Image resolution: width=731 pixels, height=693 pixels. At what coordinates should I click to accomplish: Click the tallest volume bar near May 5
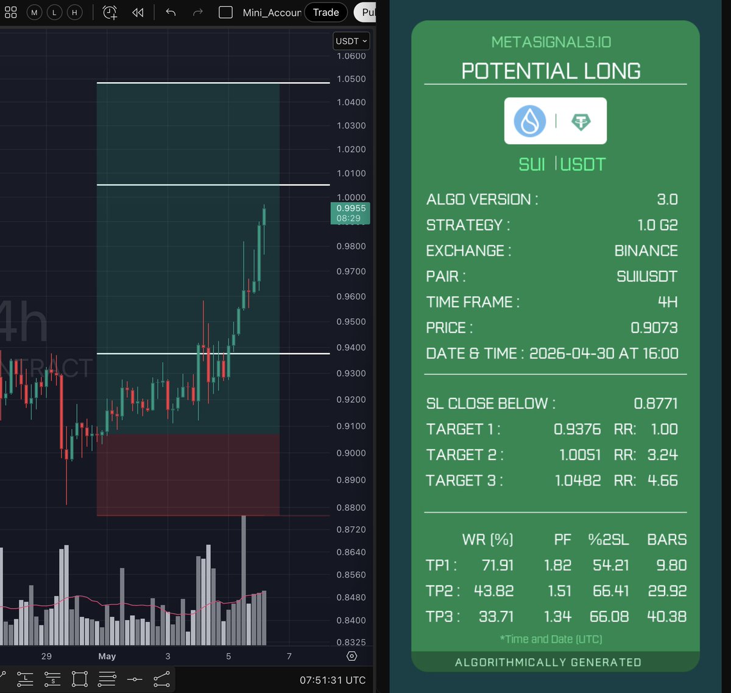tap(244, 580)
